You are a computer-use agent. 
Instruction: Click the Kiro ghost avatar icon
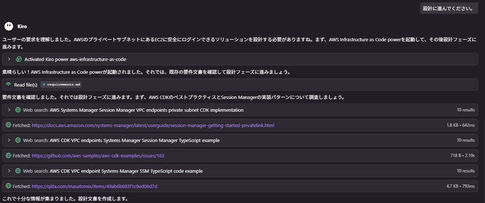(8, 26)
